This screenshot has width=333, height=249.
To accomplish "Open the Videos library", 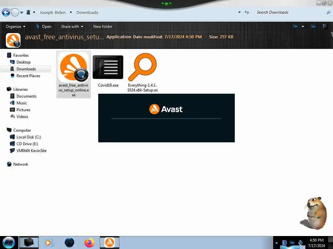I will (x=22, y=117).
